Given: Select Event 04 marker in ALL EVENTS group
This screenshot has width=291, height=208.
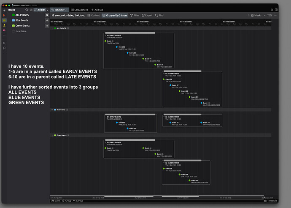Looking at the screenshot, I should pos(143,59).
